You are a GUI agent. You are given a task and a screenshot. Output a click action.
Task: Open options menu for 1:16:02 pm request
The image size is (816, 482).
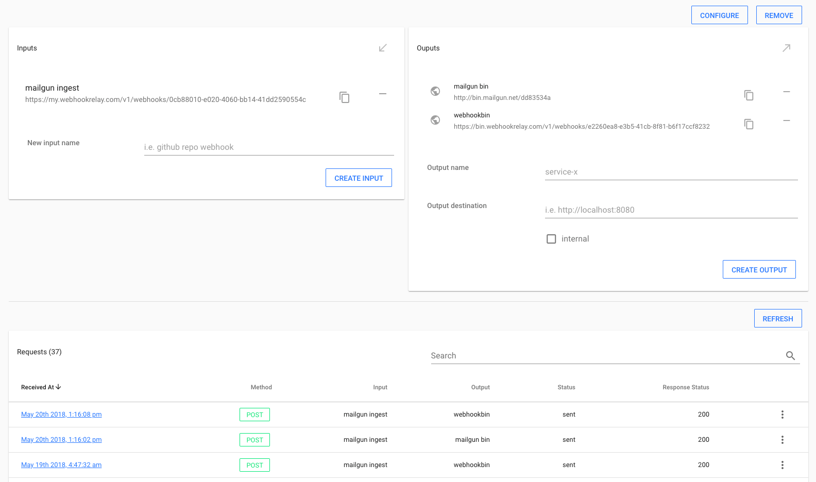pyautogui.click(x=782, y=440)
